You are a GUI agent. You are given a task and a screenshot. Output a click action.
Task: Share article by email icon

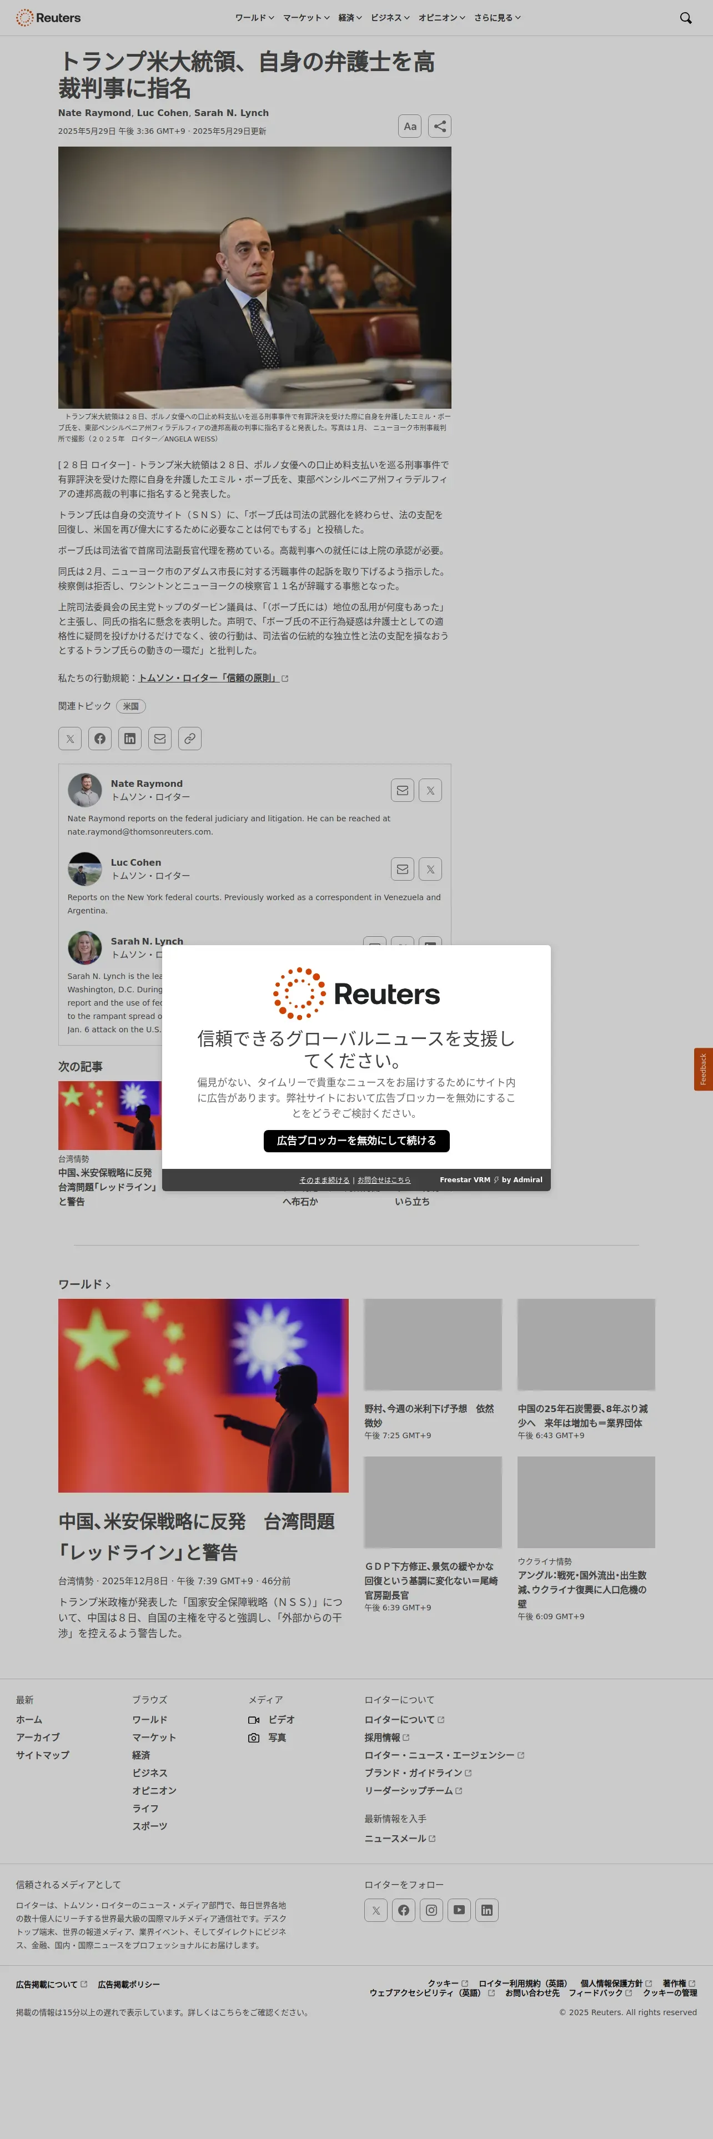160,738
